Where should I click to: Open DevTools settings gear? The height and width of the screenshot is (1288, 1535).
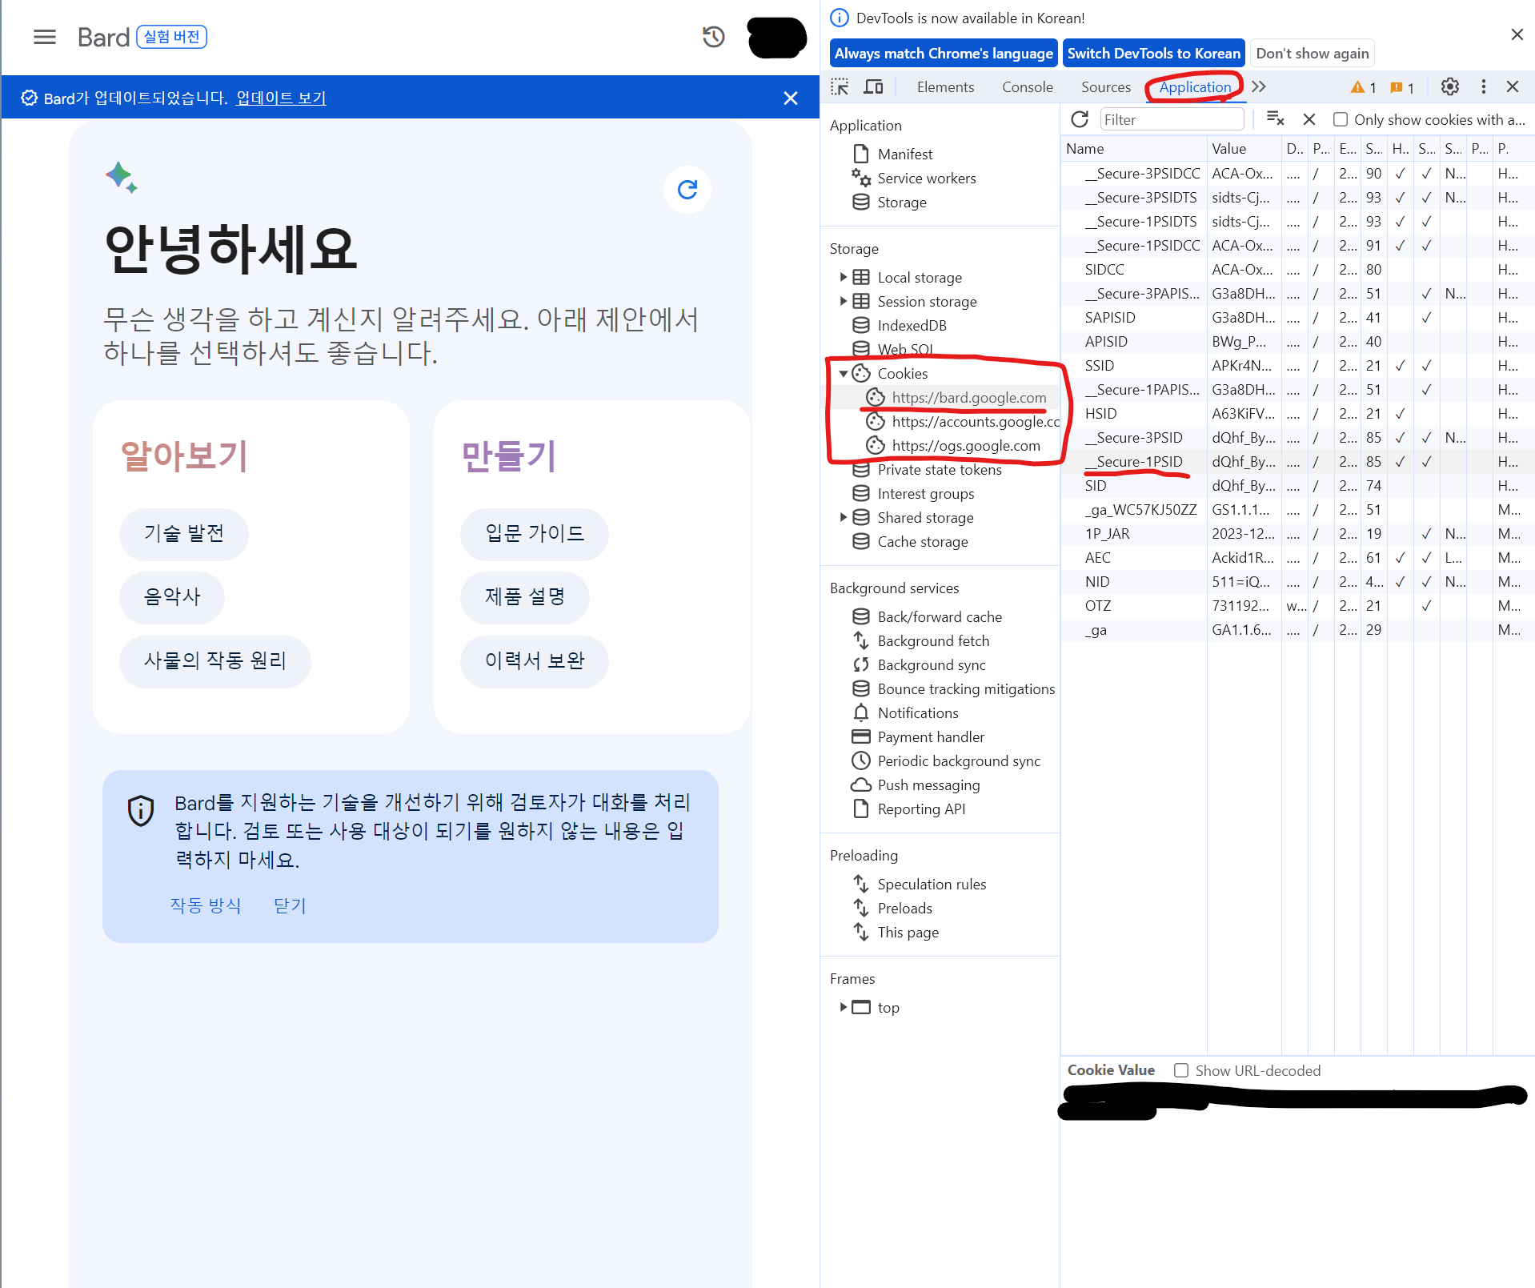click(1450, 86)
